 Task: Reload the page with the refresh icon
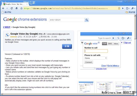(12, 8)
